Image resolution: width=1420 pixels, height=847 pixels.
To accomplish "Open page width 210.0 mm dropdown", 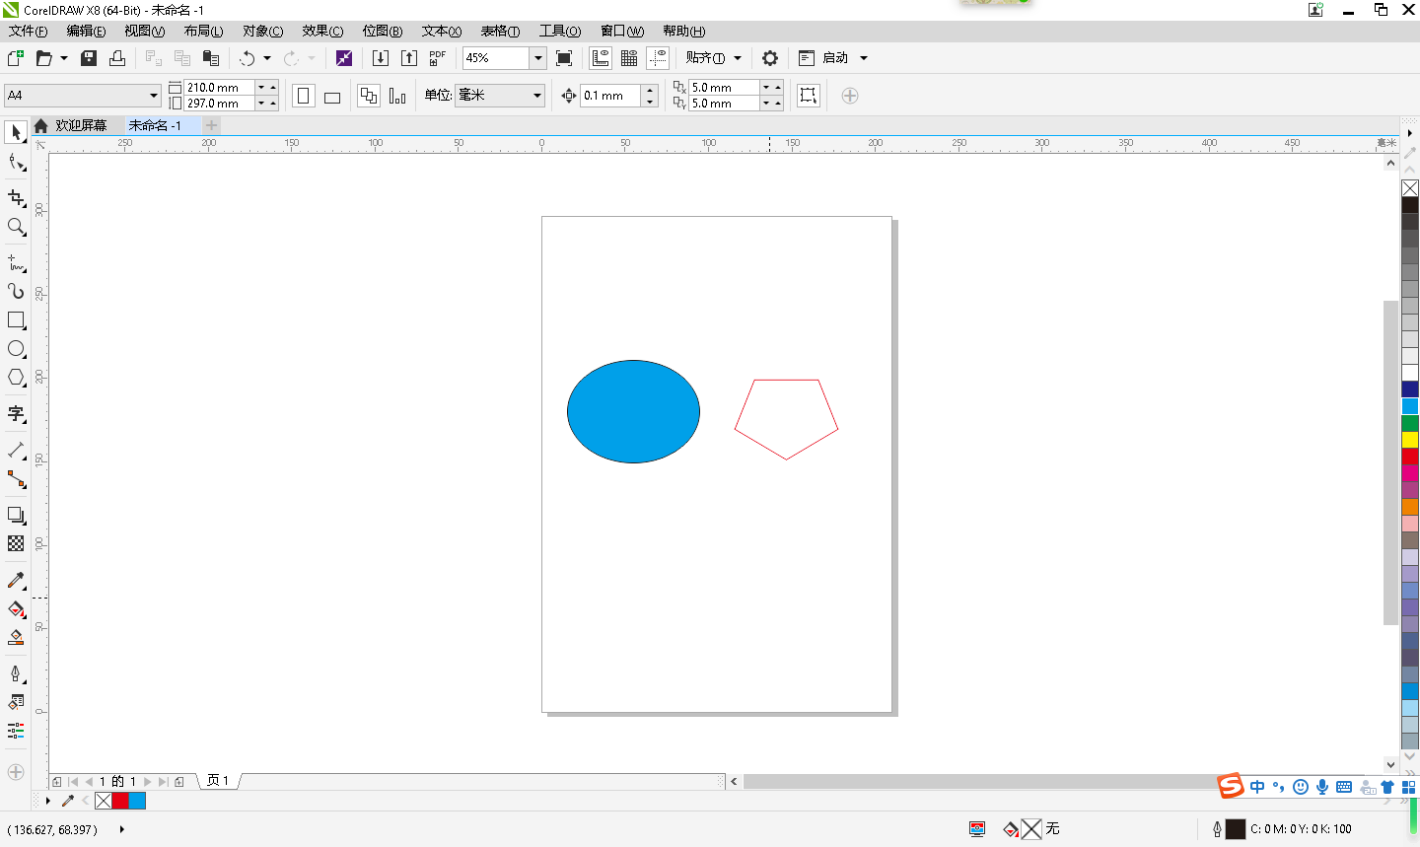I will [x=261, y=88].
